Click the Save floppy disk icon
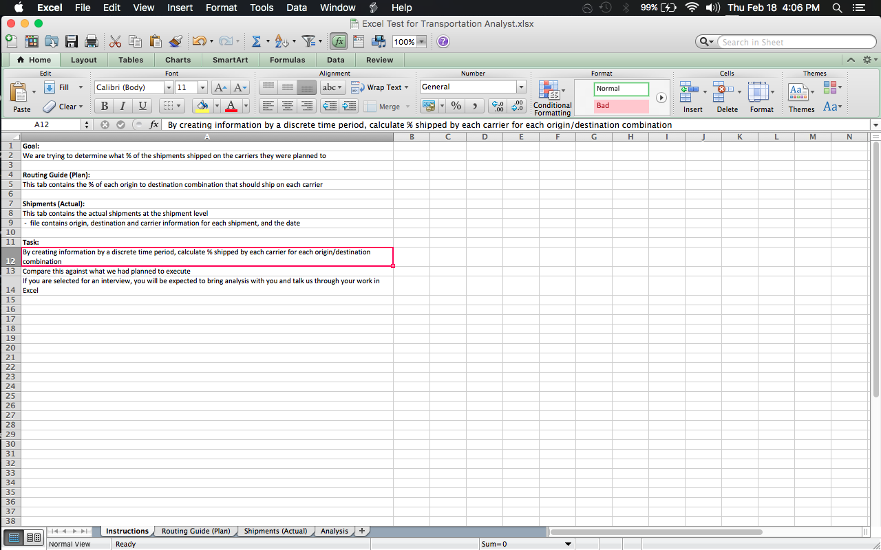This screenshot has height=550, width=881. click(x=71, y=41)
